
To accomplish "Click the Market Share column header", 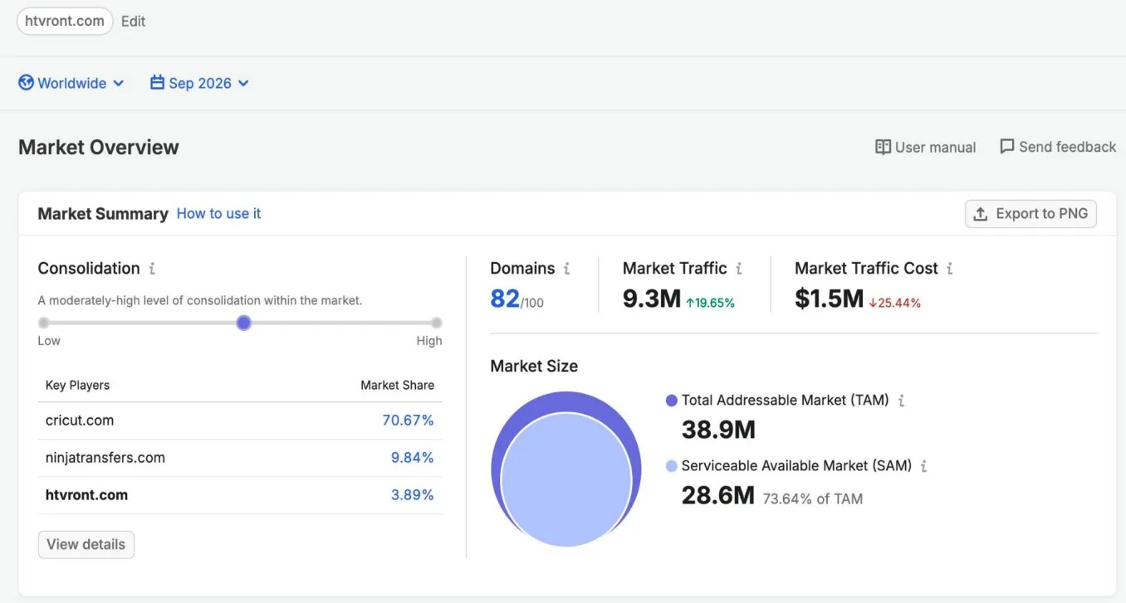I will tap(397, 386).
